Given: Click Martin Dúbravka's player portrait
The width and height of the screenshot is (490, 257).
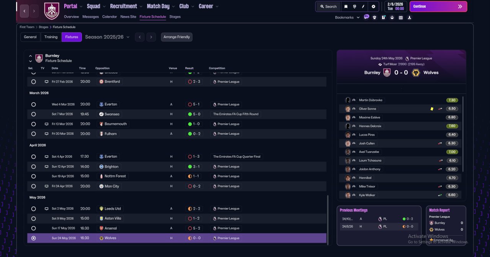Looking at the screenshot, I should [348, 100].
